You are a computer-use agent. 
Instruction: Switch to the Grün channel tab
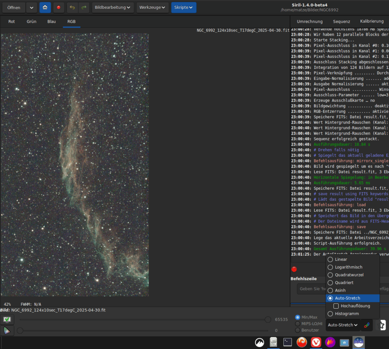[32, 22]
